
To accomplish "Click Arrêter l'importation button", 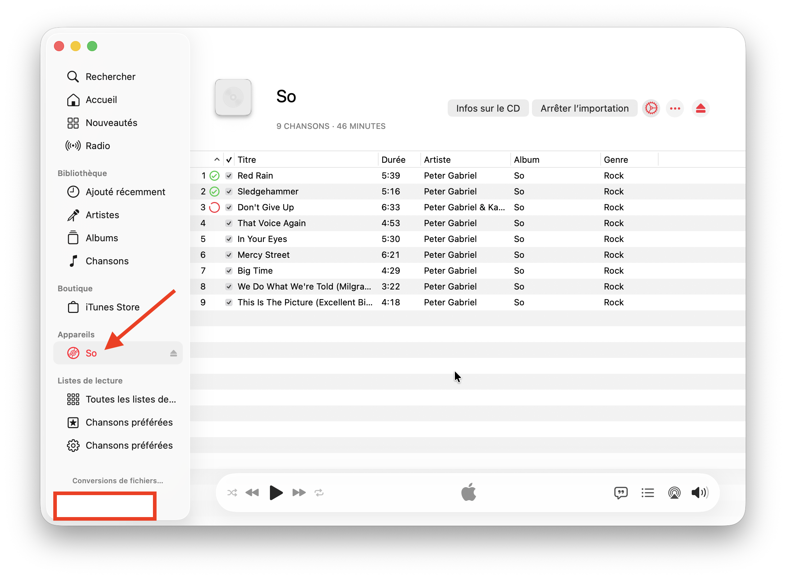I will 584,108.
